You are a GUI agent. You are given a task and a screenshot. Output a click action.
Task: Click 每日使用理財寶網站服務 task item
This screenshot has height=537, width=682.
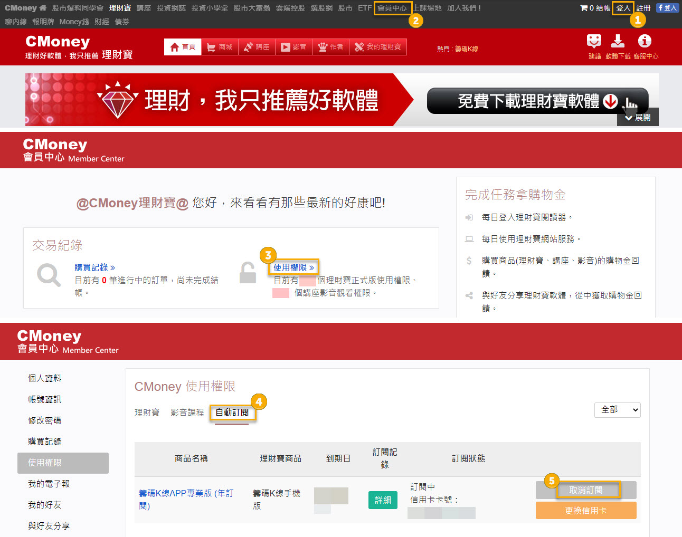531,239
